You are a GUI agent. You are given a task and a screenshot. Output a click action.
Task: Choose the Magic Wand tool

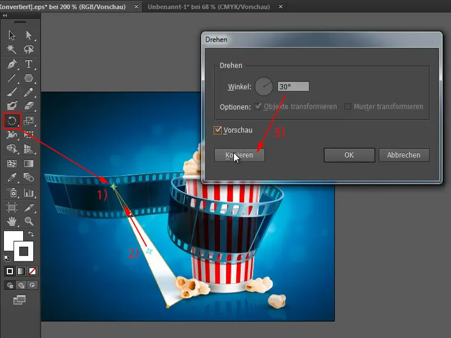click(12, 49)
